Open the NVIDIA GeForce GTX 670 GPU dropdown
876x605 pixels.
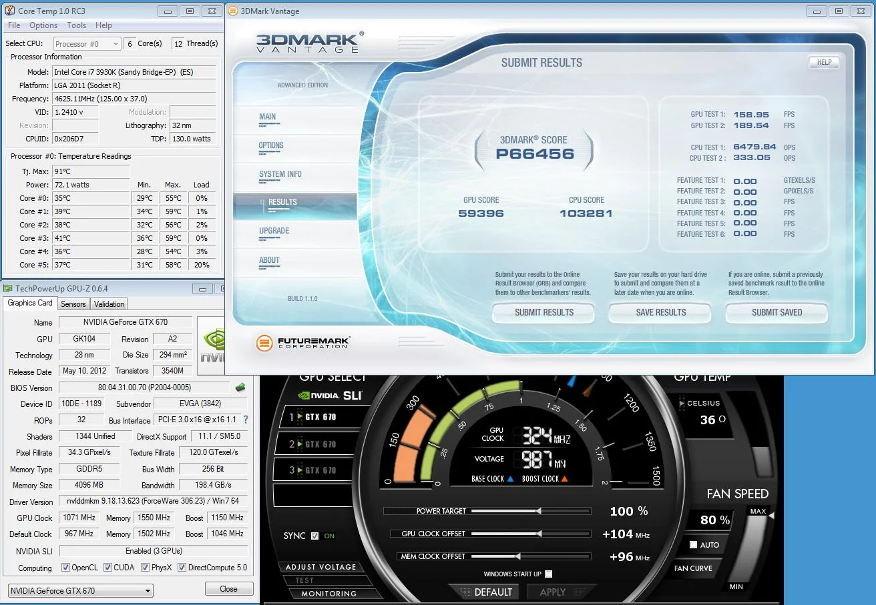coord(81,590)
